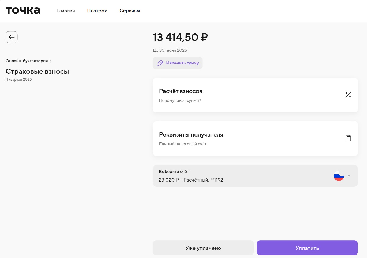Open the Реквизиты получателя card
This screenshot has height=258, width=367.
point(241,139)
